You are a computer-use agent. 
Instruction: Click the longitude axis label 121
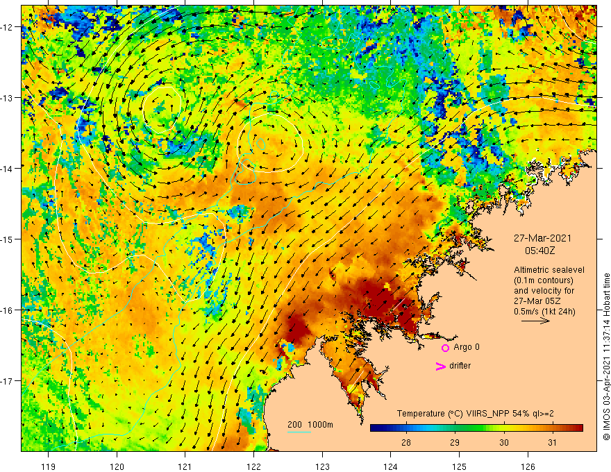point(185,466)
